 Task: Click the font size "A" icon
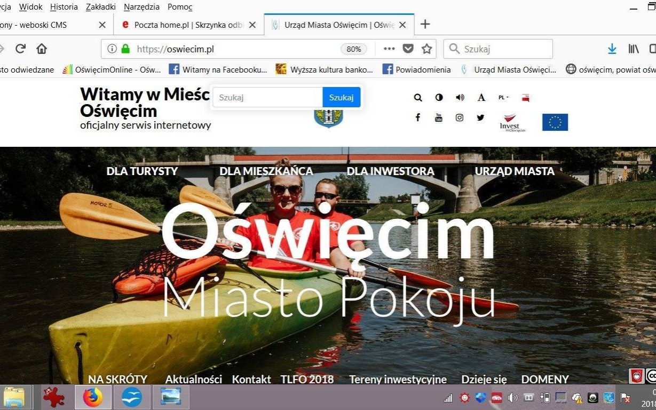[481, 97]
